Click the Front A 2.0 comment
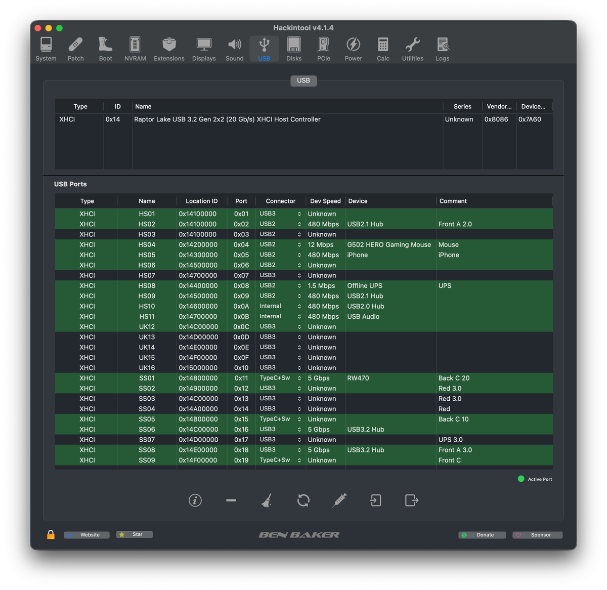 (x=455, y=224)
